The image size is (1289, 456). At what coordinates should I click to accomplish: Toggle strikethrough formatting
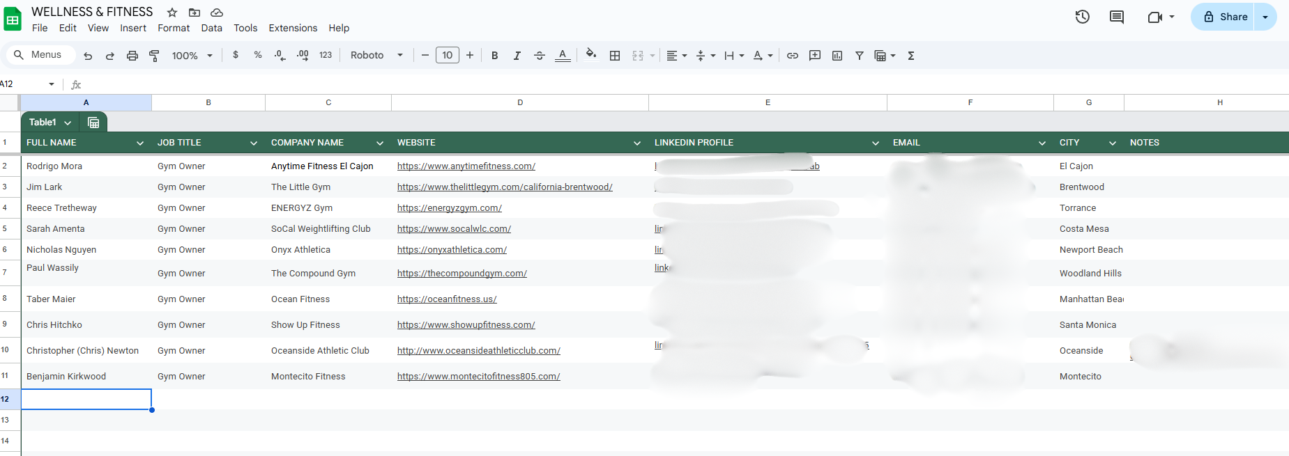click(540, 56)
